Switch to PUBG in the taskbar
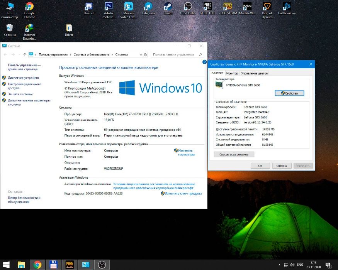Viewport: 338px width, 270px height. (x=70, y=265)
